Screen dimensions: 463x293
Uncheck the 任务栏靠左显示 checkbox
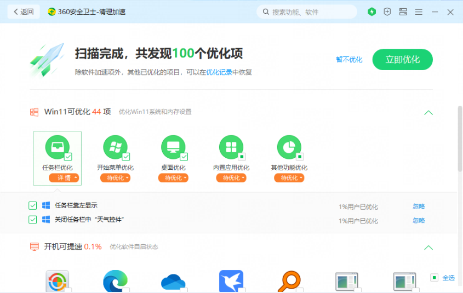(x=33, y=206)
